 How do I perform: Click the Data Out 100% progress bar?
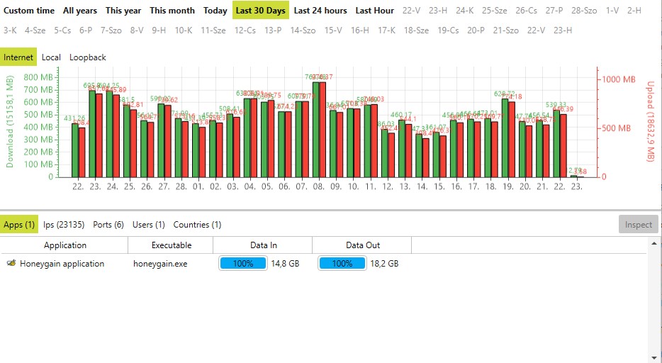point(342,264)
